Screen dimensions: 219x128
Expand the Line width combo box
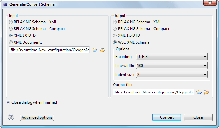[x=172, y=66]
